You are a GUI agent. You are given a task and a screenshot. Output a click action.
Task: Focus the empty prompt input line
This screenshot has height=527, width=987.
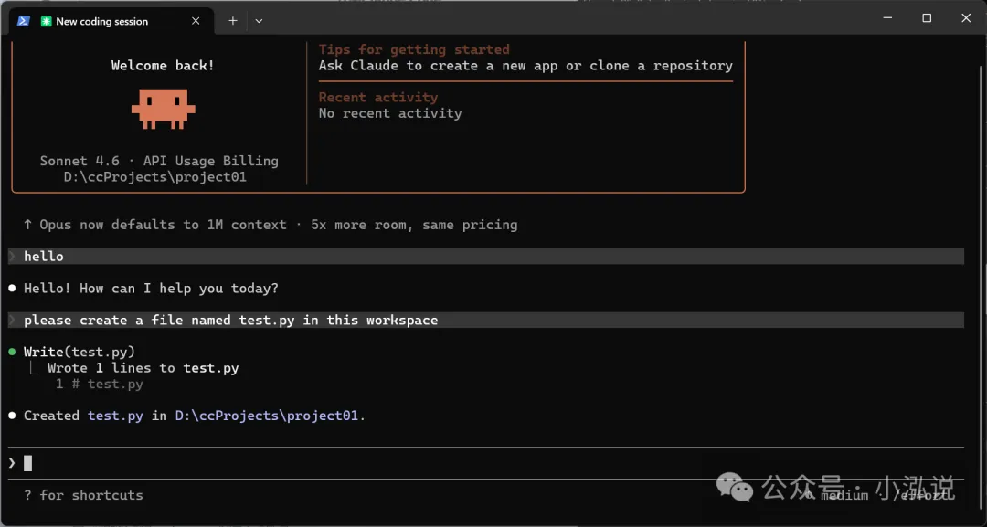457,463
